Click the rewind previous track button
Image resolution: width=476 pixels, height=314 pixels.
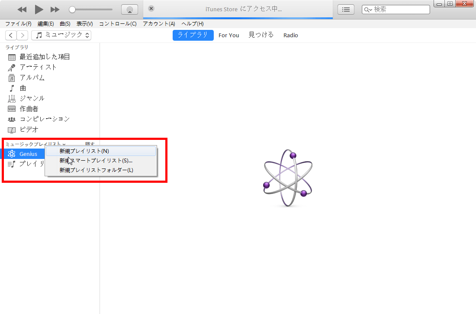point(22,10)
